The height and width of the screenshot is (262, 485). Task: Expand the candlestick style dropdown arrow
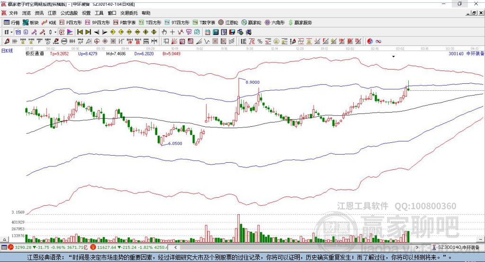point(55,32)
